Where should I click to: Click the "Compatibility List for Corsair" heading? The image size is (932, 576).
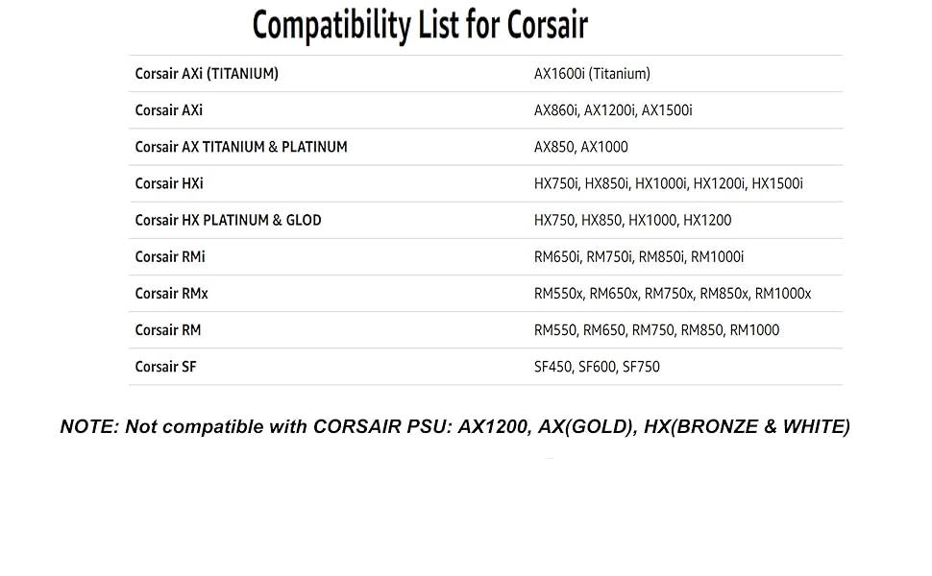pos(419,26)
